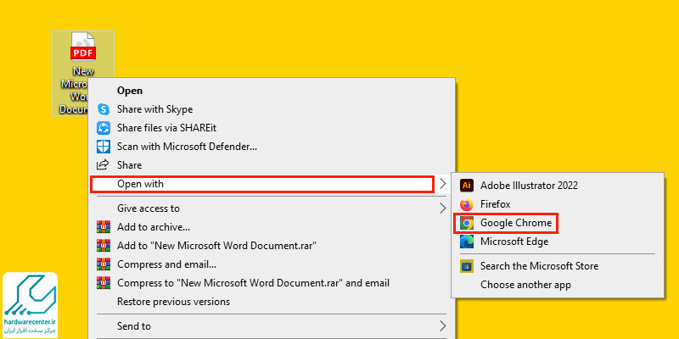Click the Skype icon in context menu
The width and height of the screenshot is (679, 339).
pyautogui.click(x=104, y=109)
